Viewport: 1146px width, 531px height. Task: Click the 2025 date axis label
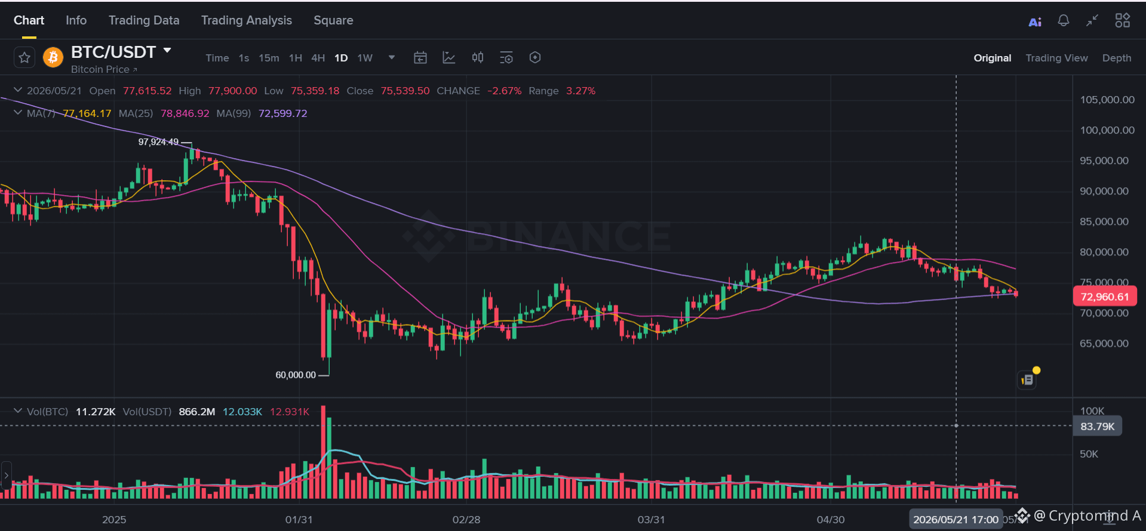click(114, 520)
